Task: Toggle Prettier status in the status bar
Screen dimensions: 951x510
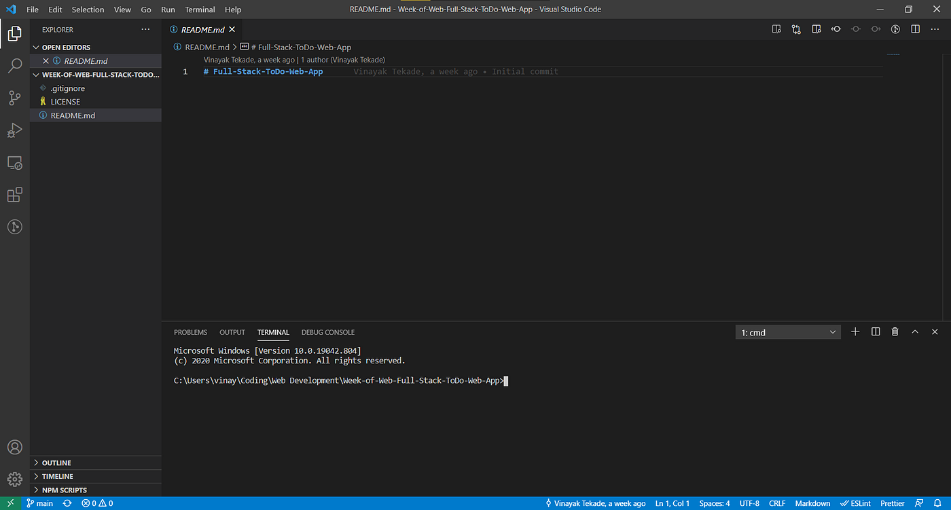Action: coord(892,503)
